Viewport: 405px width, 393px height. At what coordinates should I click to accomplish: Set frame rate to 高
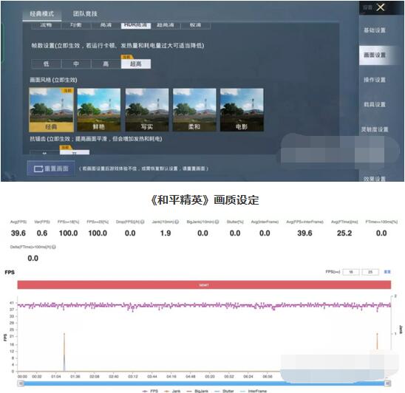106,64
